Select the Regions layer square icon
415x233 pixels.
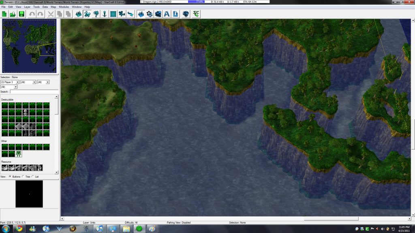[x=113, y=14]
